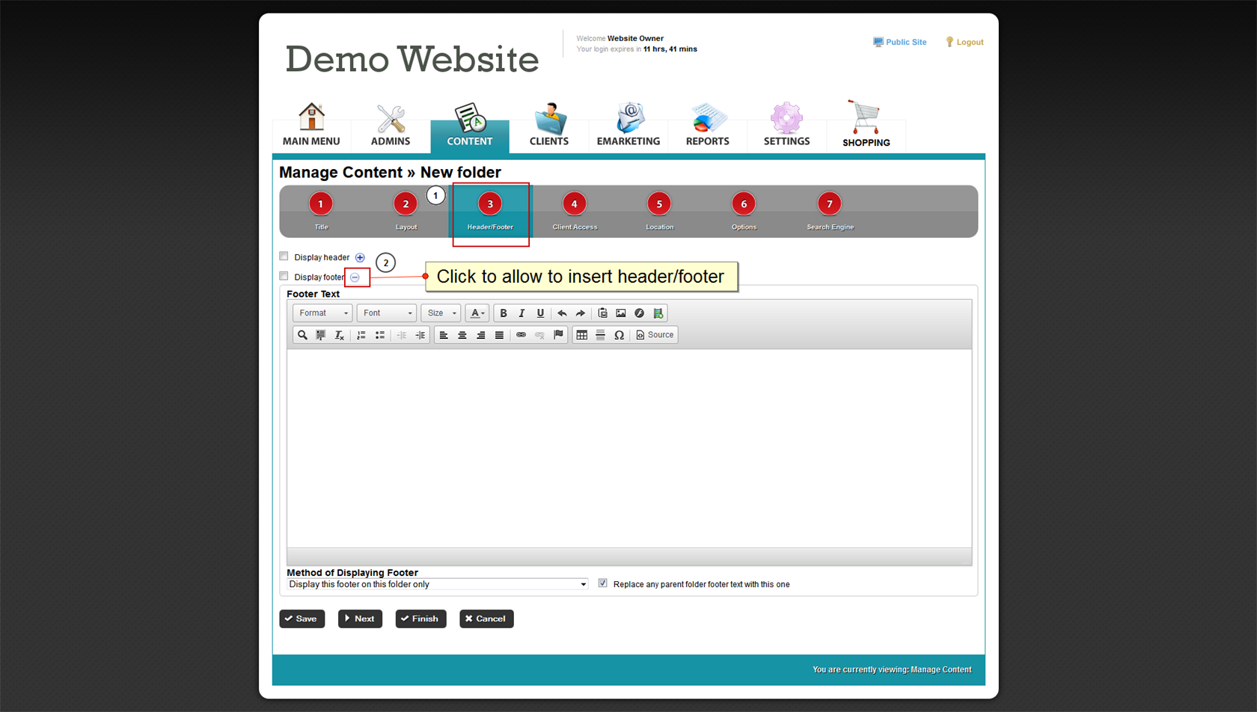Open the Format dropdown
This screenshot has height=712, width=1257.
click(x=322, y=313)
